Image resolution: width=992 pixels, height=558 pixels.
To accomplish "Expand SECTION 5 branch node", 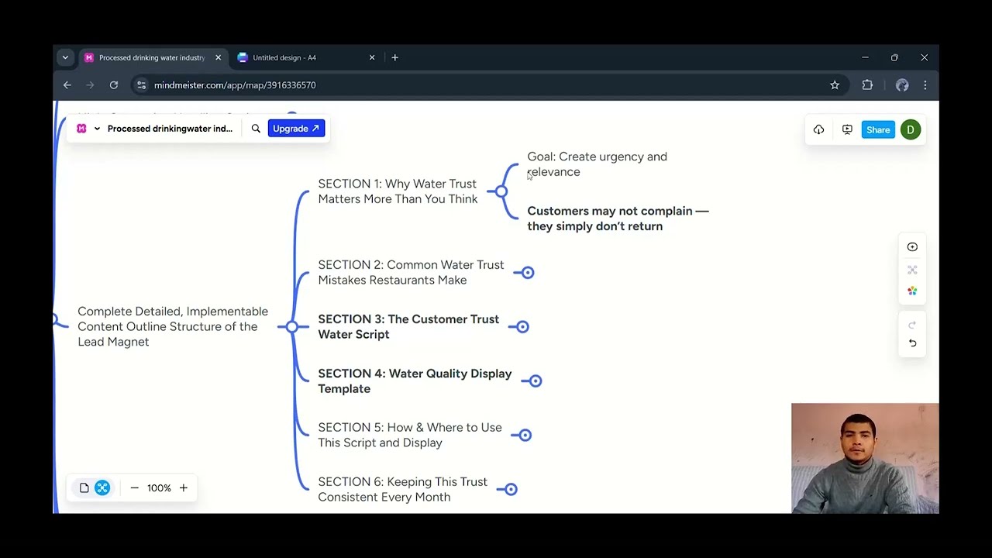I will (525, 435).
